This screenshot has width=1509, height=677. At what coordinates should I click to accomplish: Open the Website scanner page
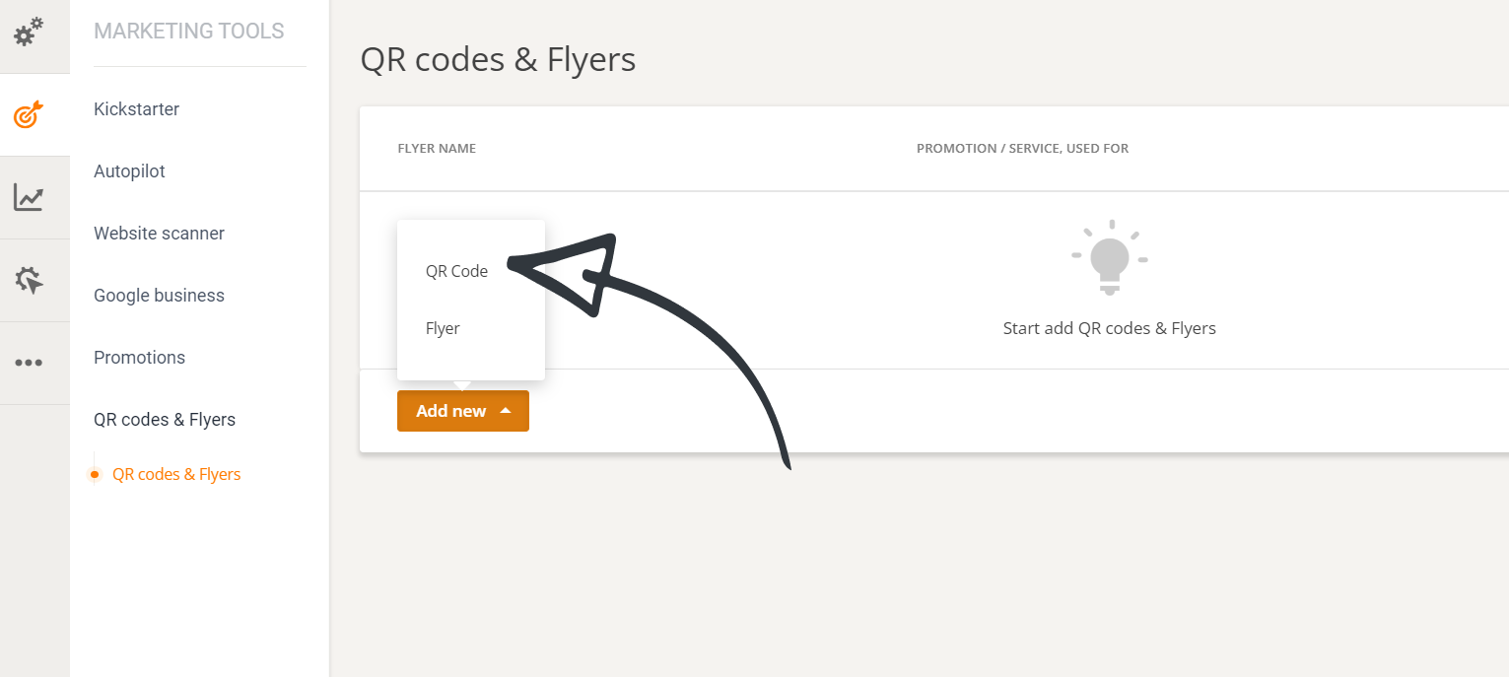point(159,234)
